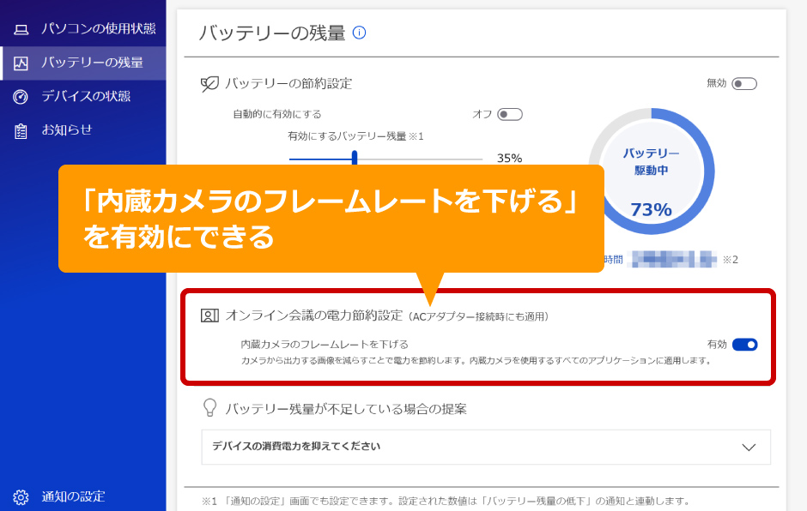Screen dimensions: 807x511
Task: Click the lightbulb icon beside バッテリー残量が不足している場合の提案
Action: [209, 408]
